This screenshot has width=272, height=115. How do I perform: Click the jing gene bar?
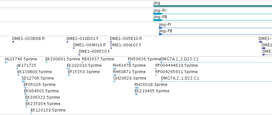(213, 6)
